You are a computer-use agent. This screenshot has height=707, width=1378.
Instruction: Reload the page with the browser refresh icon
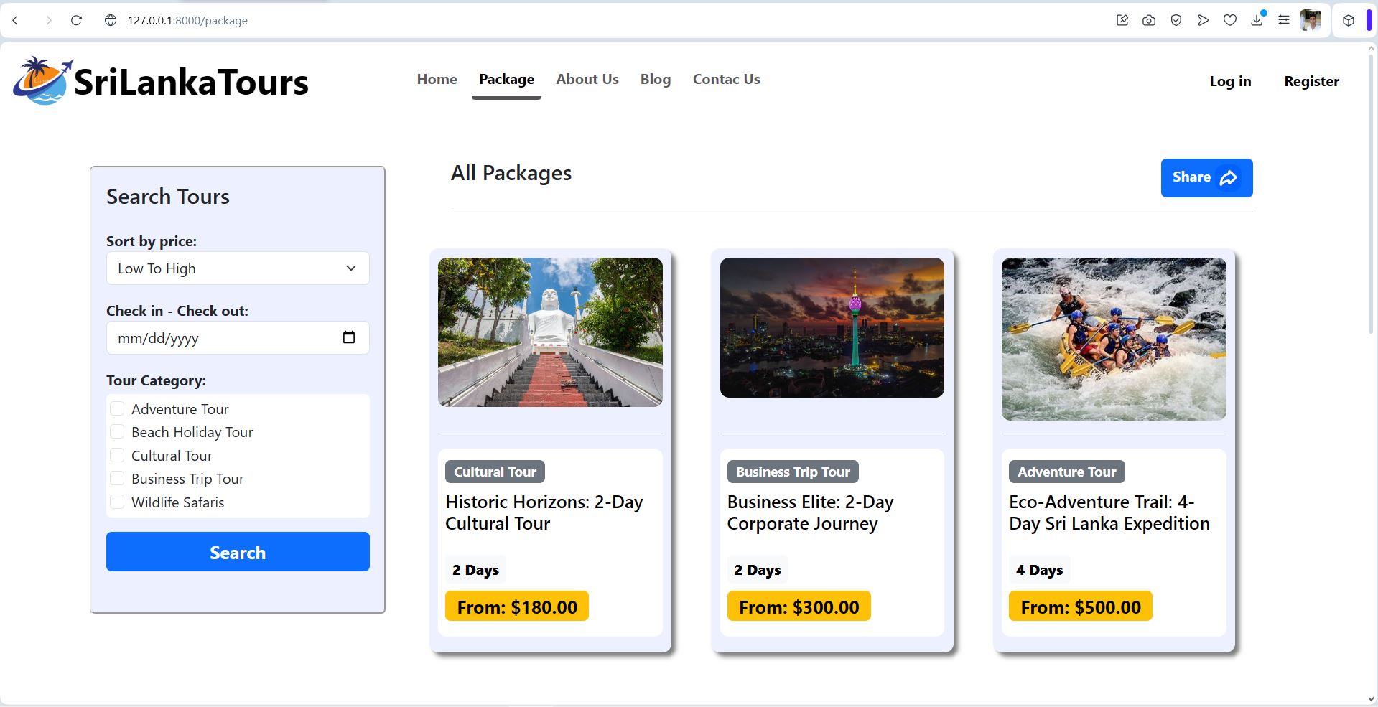pyautogui.click(x=76, y=20)
